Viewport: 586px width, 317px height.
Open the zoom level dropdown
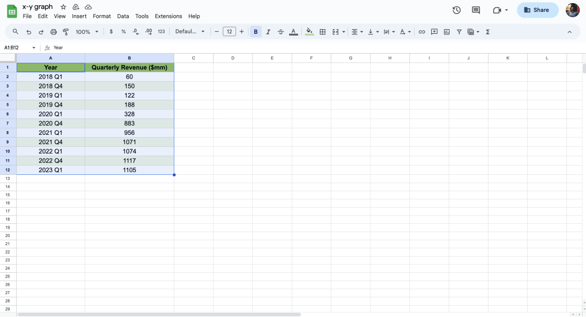click(86, 32)
